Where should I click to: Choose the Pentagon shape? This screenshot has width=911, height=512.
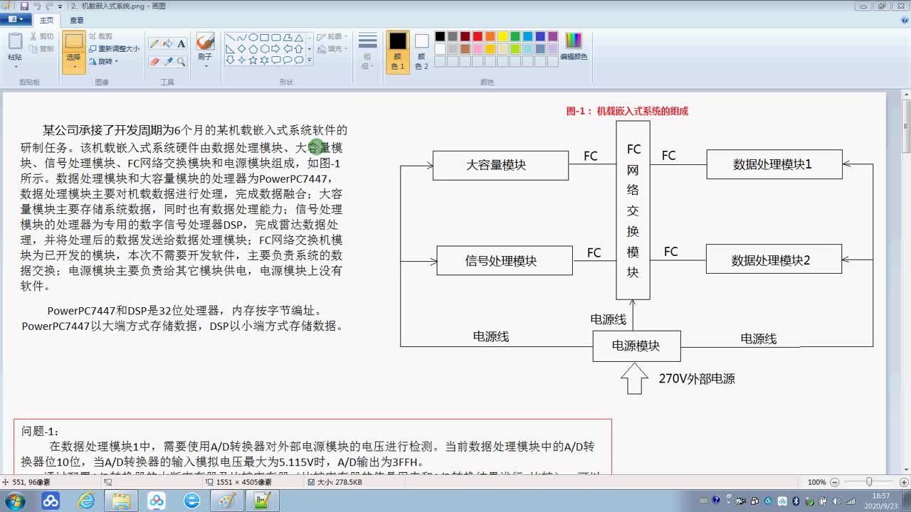pos(253,49)
